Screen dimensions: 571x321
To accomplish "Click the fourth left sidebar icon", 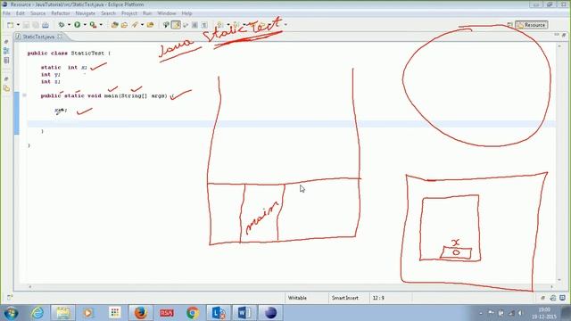I will coord(6,79).
